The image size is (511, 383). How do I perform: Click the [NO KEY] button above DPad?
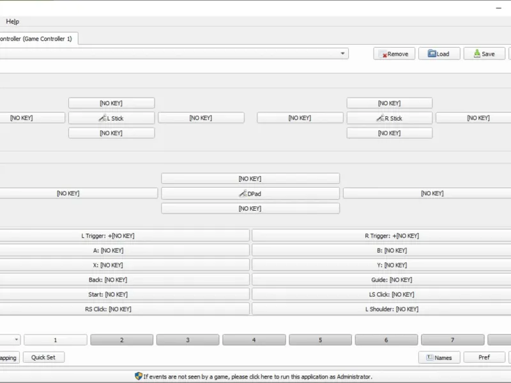pyautogui.click(x=250, y=179)
